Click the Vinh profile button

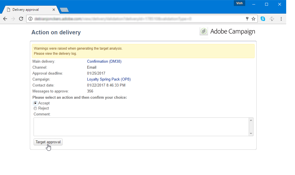pyautogui.click(x=239, y=3)
